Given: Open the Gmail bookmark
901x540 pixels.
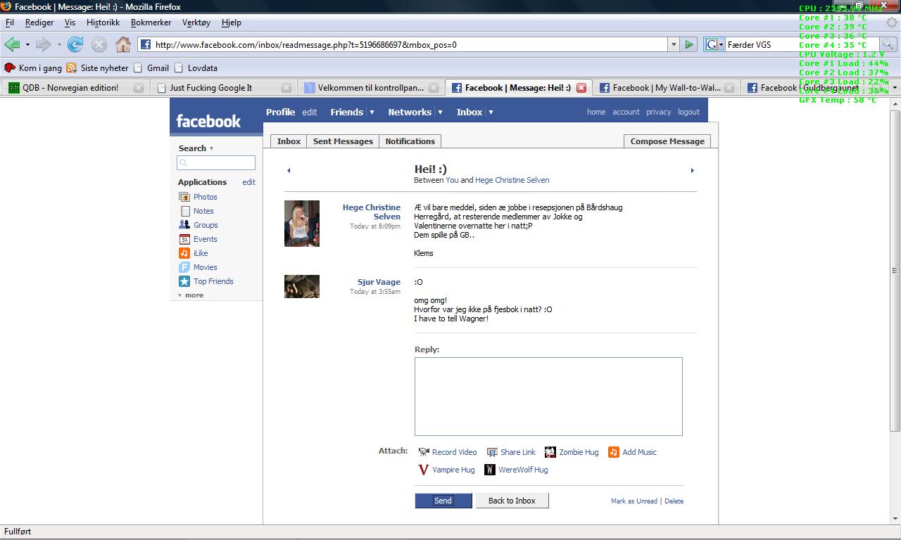Looking at the screenshot, I should [151, 68].
